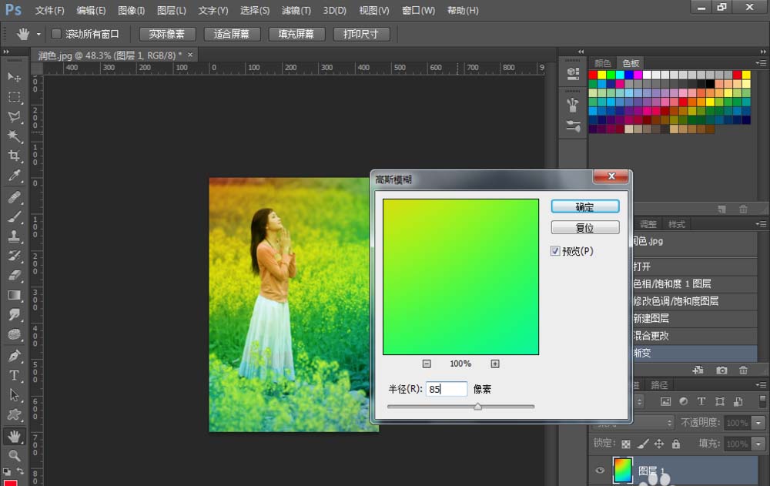This screenshot has height=486, width=770.
Task: Click the 半径 radius slider handle
Action: pos(477,406)
